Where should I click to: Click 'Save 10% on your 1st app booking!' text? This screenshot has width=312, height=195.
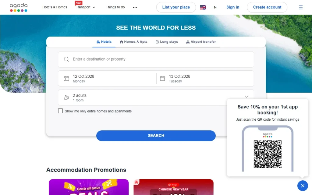coord(268,110)
